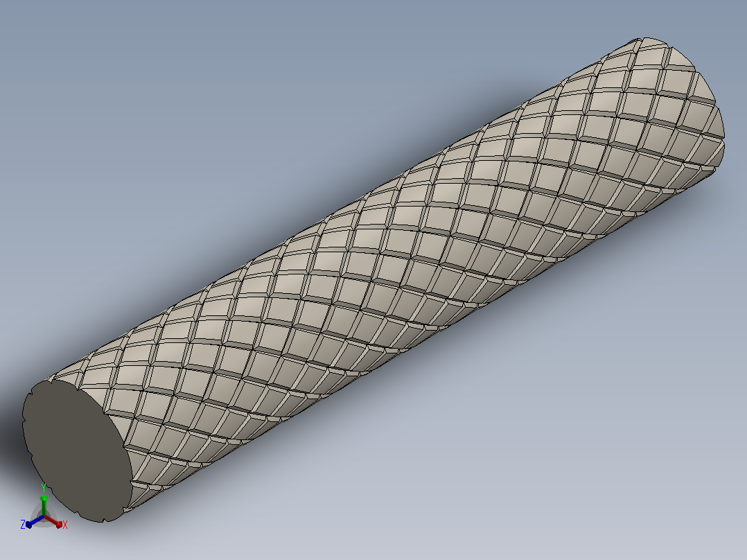Select the red X label on the triad
The image size is (747, 560).
click(65, 525)
